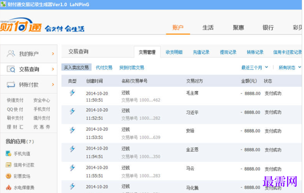Open the 货到付款交易 link
Image resolution: width=304 pixels, height=193 pixels.
132,68
